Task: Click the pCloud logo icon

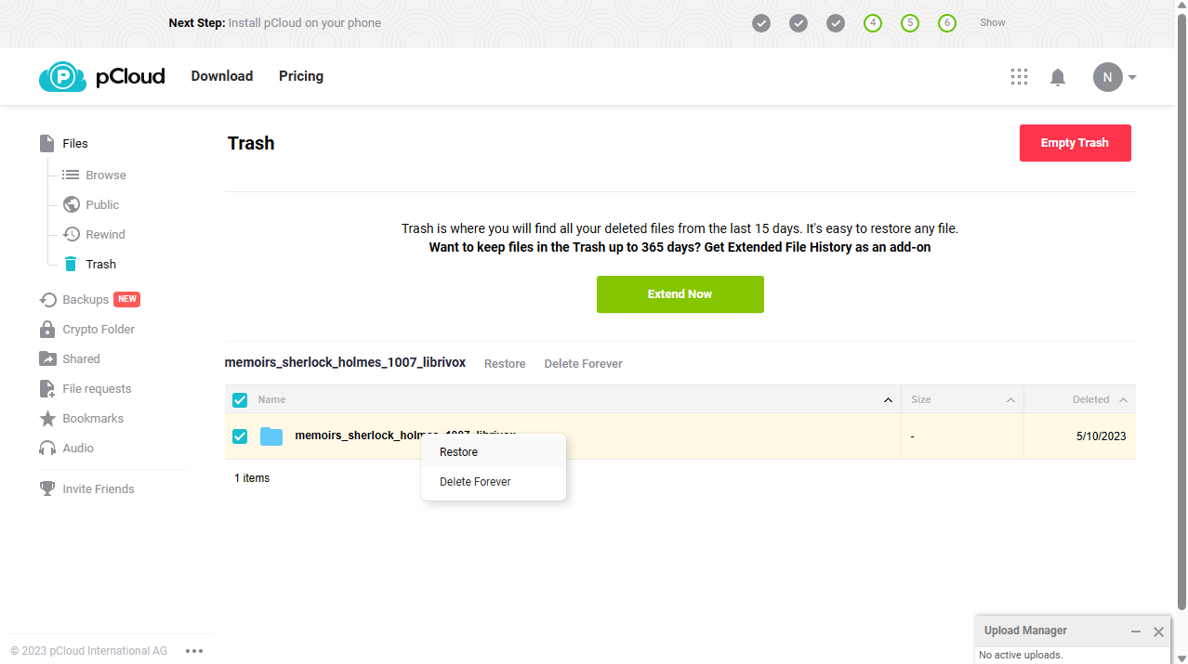Action: pyautogui.click(x=63, y=76)
